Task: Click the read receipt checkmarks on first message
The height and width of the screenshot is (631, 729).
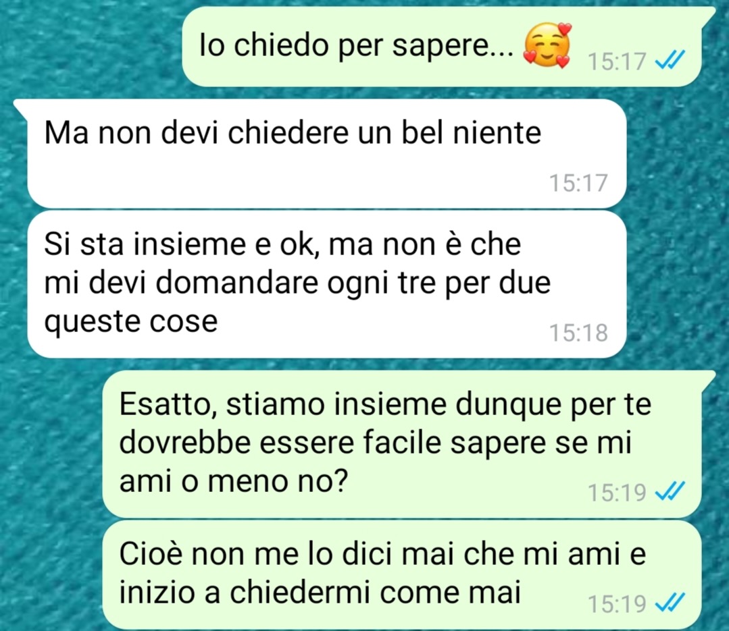Action: [x=670, y=60]
